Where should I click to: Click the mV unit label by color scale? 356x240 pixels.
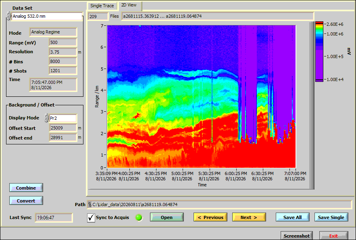(x=349, y=51)
